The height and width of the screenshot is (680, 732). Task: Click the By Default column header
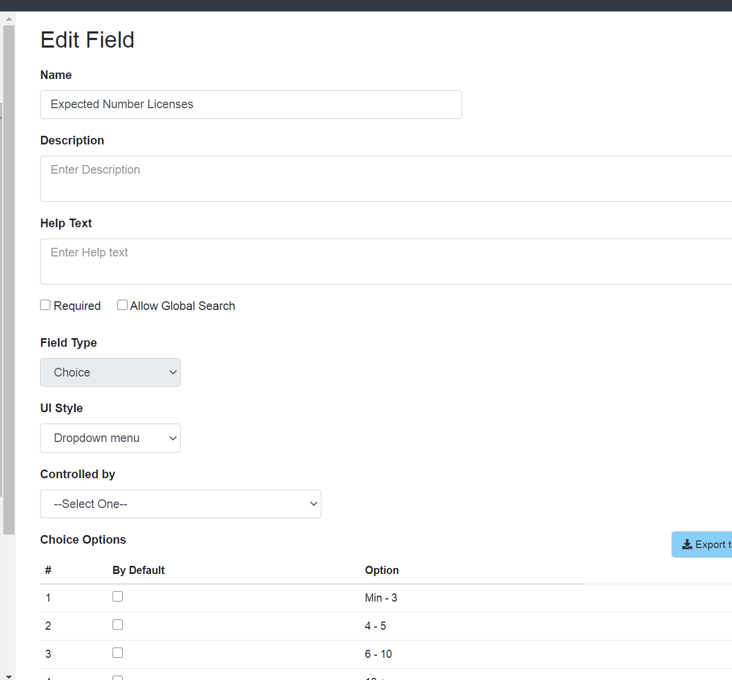pos(139,570)
